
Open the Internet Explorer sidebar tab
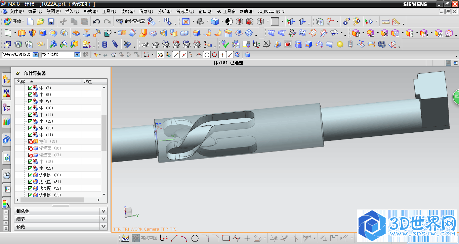pyautogui.click(x=6, y=158)
